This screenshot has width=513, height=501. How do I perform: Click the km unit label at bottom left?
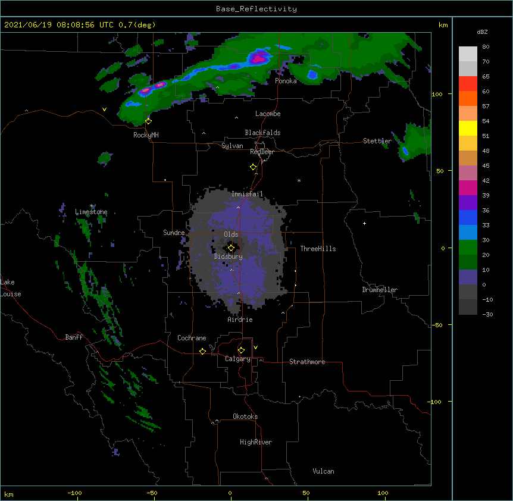pos(9,494)
